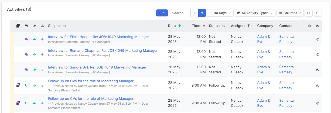Image resolution: width=331 pixels, height=113 pixels.
Task: Focus the Search input field
Action: pos(180,13)
